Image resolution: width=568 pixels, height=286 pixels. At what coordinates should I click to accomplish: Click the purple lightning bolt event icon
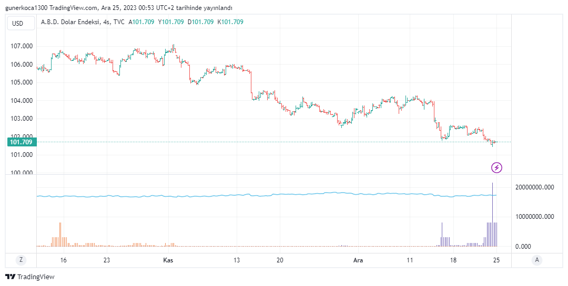[496, 168]
